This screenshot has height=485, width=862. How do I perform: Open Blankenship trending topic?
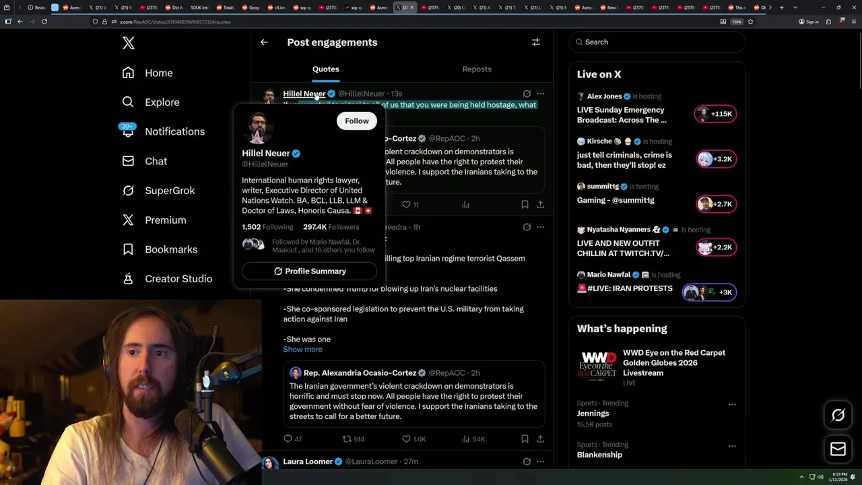pyautogui.click(x=599, y=455)
